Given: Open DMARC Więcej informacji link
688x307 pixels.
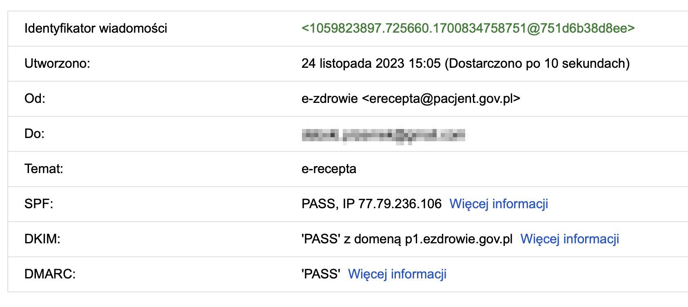Looking at the screenshot, I should 397,274.
